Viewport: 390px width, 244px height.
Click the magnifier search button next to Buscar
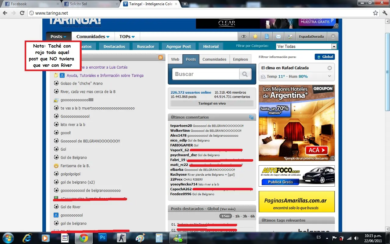245,74
